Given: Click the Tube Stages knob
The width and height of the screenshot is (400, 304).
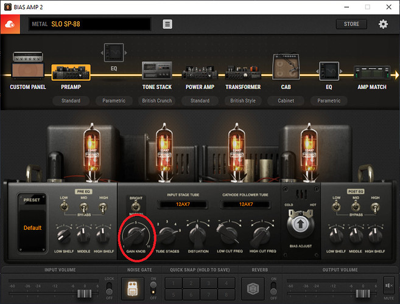Looking at the screenshot, I should click(x=167, y=235).
